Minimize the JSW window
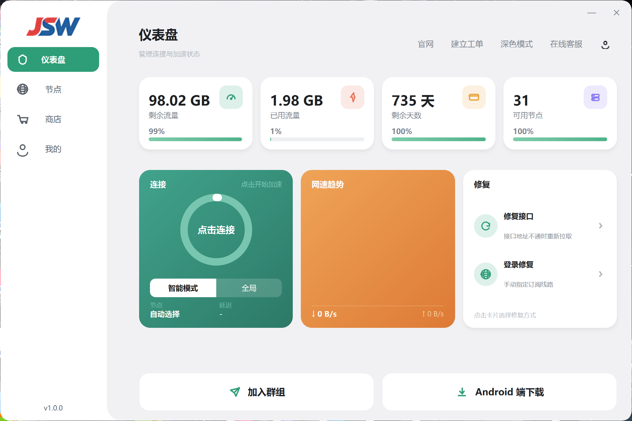 592,13
